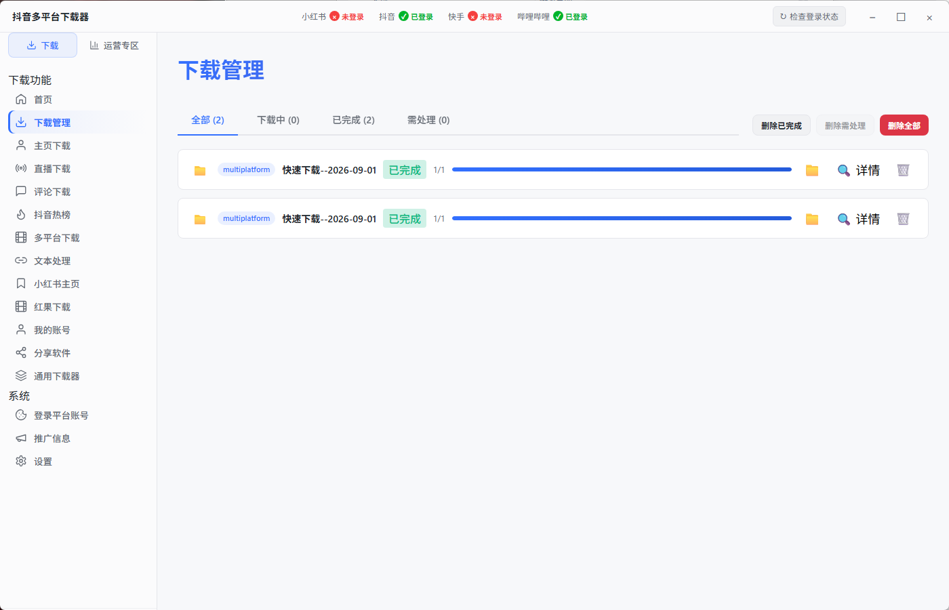The width and height of the screenshot is (949, 610).
Task: Click the second task's progress bar
Action: 622,218
